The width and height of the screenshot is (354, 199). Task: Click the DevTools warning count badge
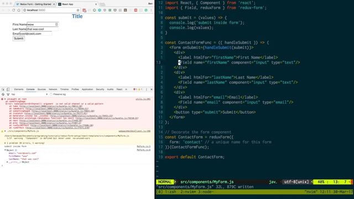click(x=140, y=90)
